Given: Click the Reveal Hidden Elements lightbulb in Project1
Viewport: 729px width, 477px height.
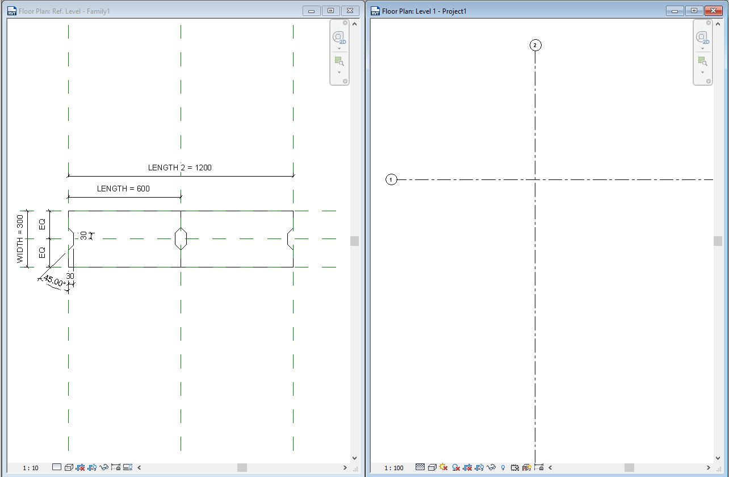Looking at the screenshot, I should pos(502,467).
